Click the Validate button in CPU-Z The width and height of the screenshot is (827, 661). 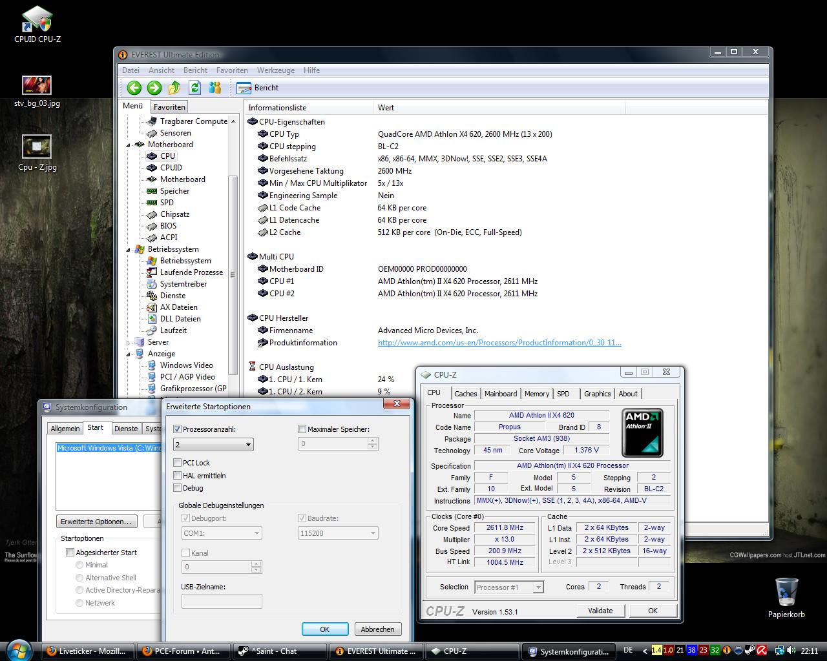[x=600, y=611]
